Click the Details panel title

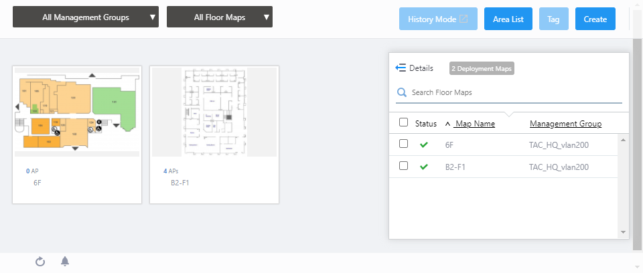click(x=421, y=68)
